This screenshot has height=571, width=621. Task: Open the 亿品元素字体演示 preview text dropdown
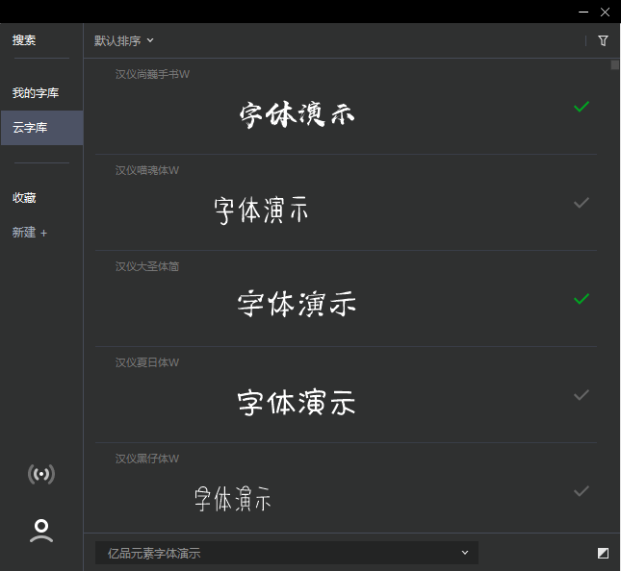(287, 553)
